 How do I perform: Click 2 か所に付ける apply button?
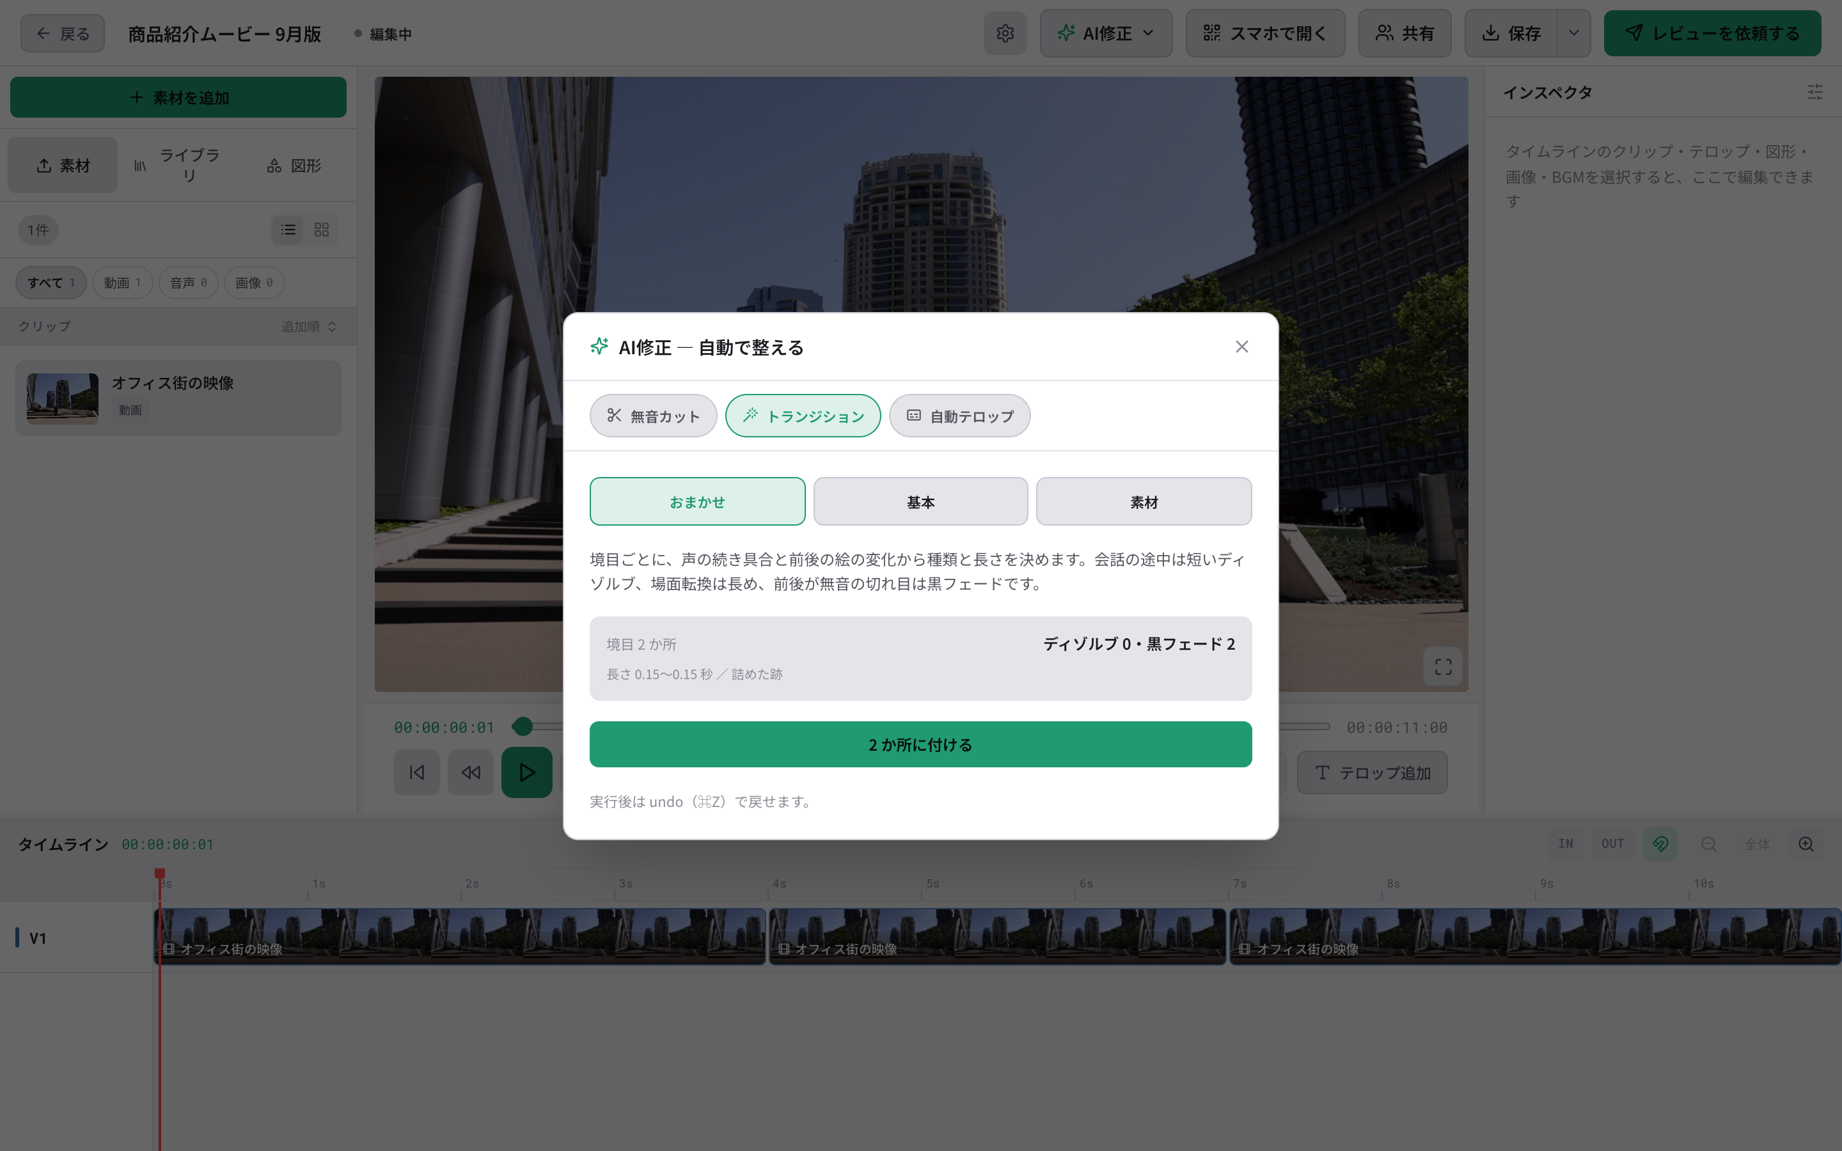[920, 744]
